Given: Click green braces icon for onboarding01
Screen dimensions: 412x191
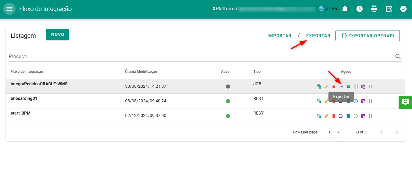Looking at the screenshot, I should [x=370, y=101].
